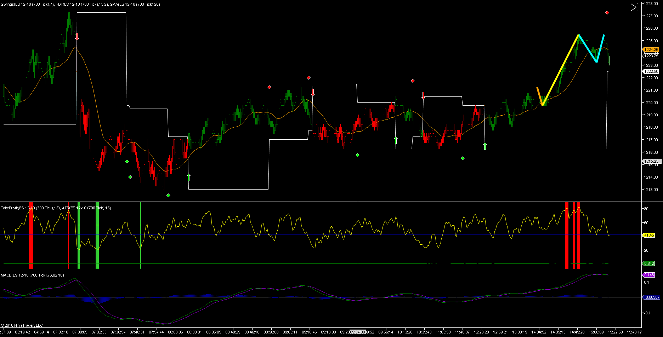The height and width of the screenshot is (337, 663).
Task: Click the MACD(ES 12-10 (700 Tick),76,82,10) label
Action: point(33,275)
